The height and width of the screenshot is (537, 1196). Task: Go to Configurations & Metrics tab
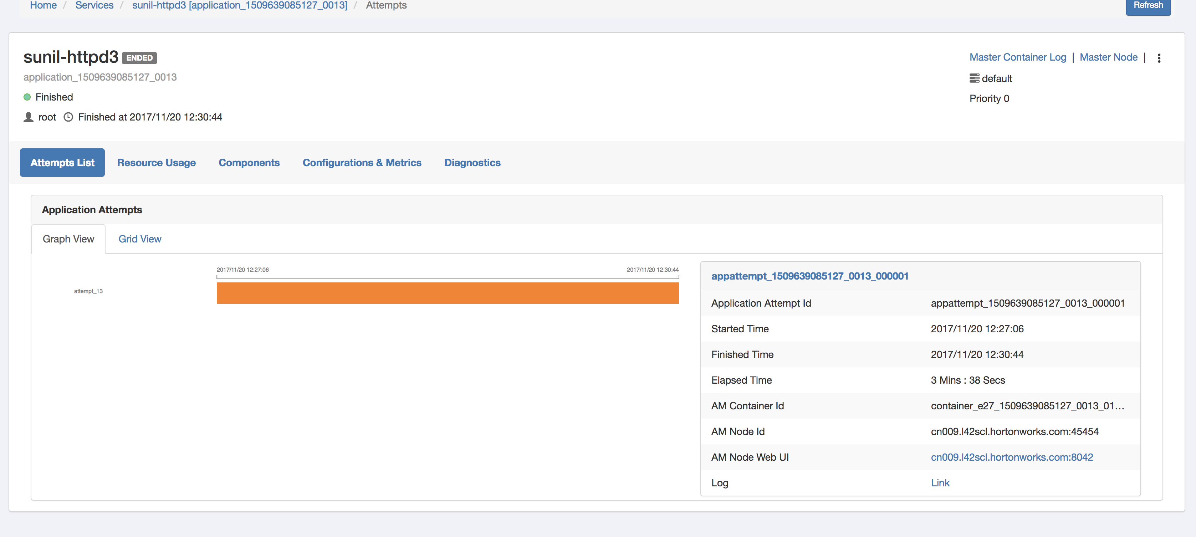click(x=362, y=163)
